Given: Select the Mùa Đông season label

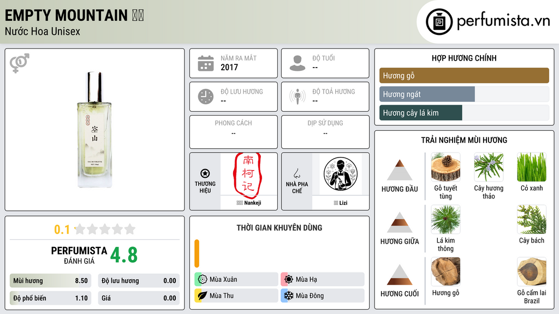Looking at the screenshot, I should click(x=310, y=295).
